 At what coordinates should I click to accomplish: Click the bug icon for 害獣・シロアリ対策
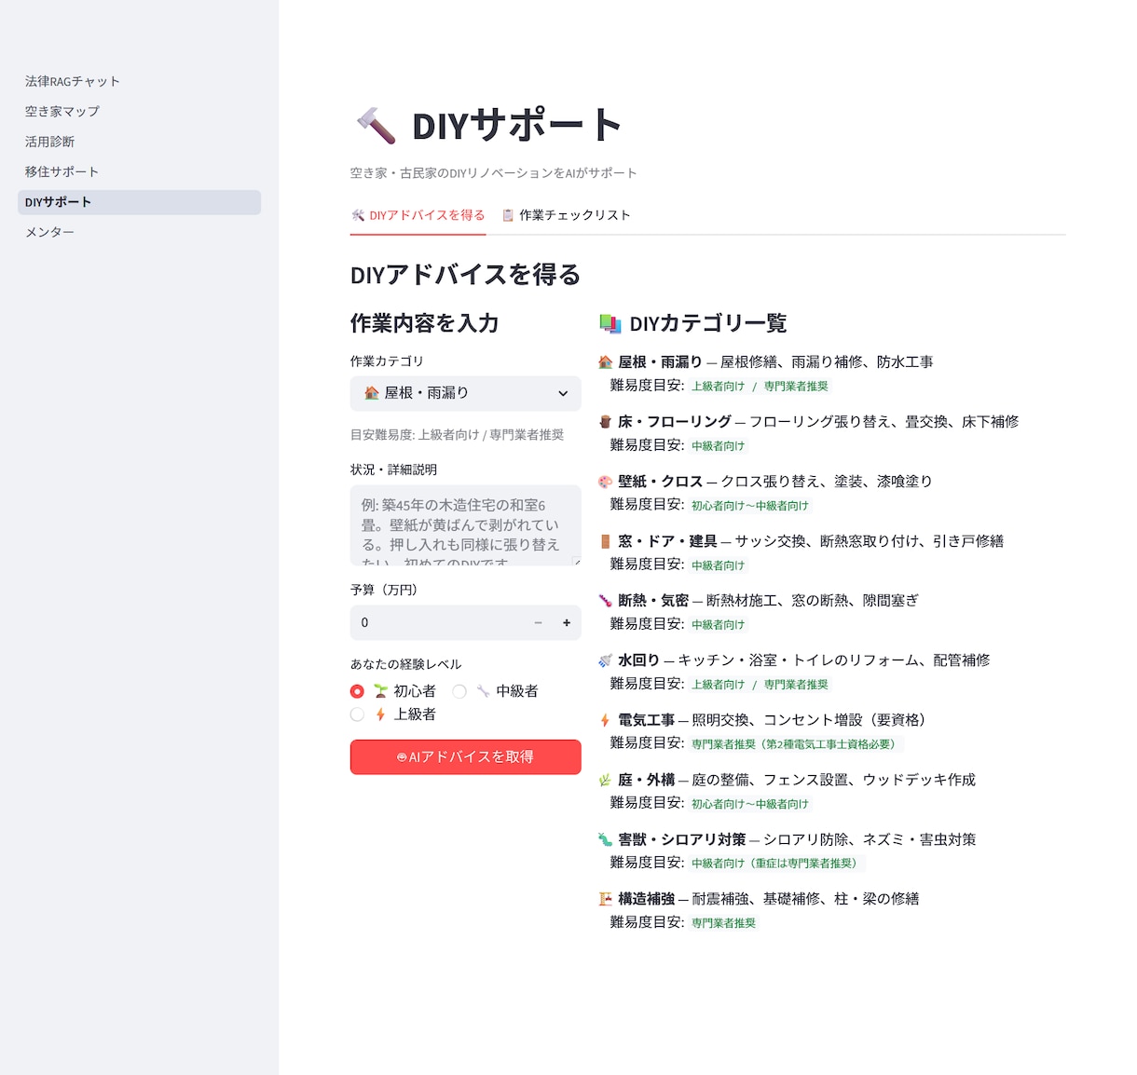coord(606,839)
